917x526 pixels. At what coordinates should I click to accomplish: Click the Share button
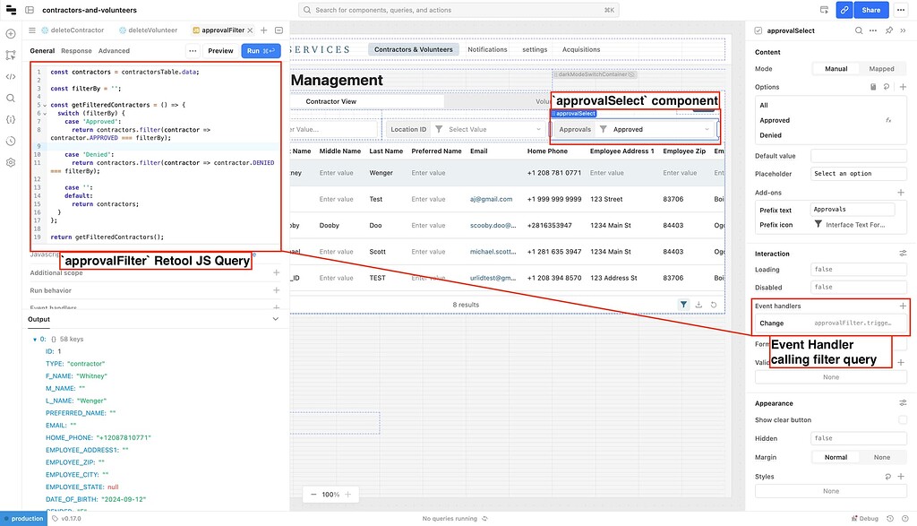click(x=870, y=10)
